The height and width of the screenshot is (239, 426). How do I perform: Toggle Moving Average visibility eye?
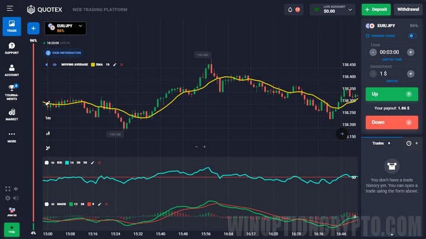[54, 64]
